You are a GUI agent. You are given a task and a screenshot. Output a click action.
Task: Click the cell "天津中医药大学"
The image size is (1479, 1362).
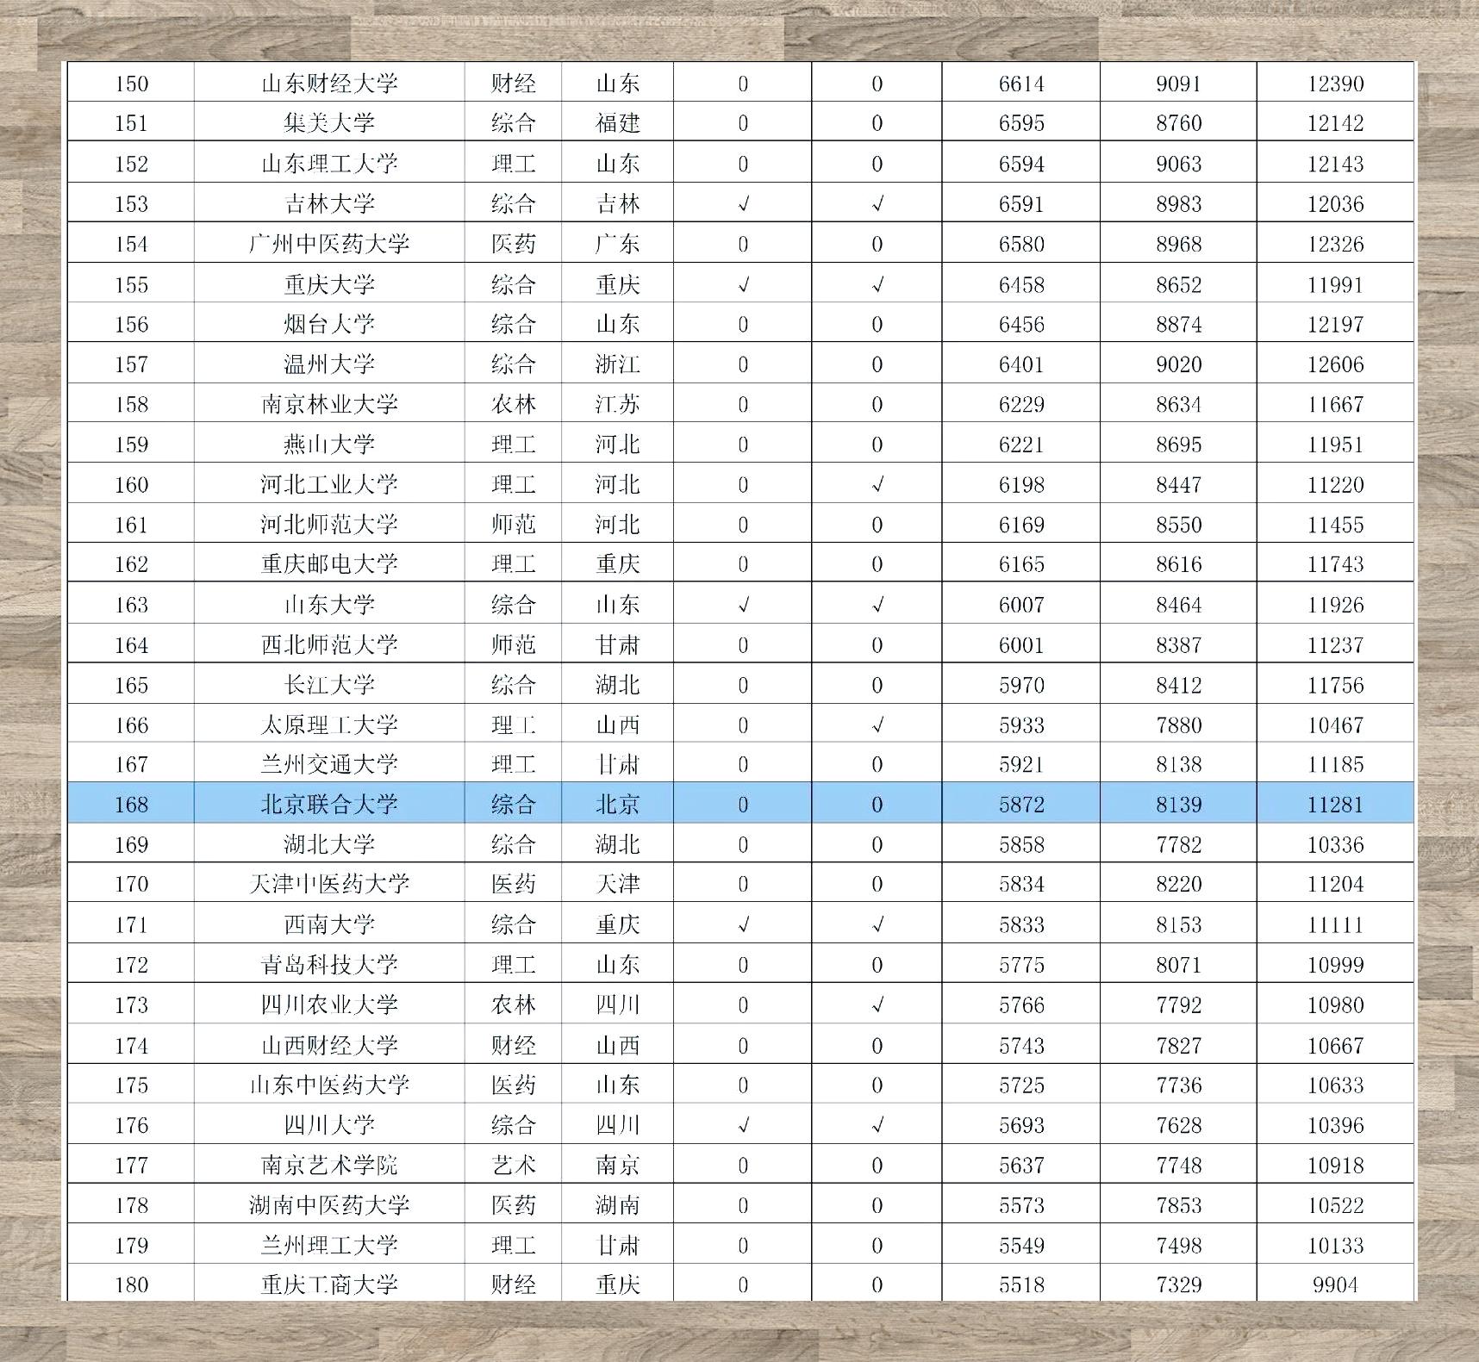point(329,884)
